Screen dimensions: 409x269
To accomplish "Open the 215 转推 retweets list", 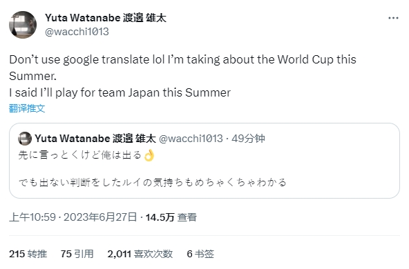I will coord(28,254).
